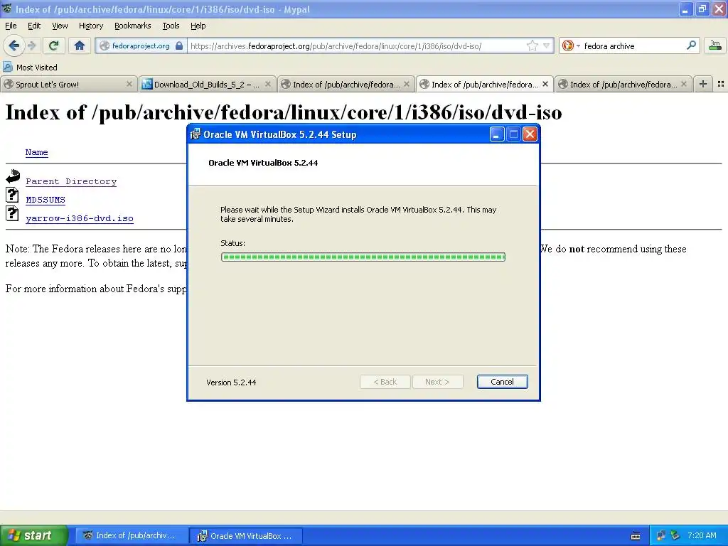Sort listing by the Name column link
This screenshot has width=728, height=546.
coord(36,152)
